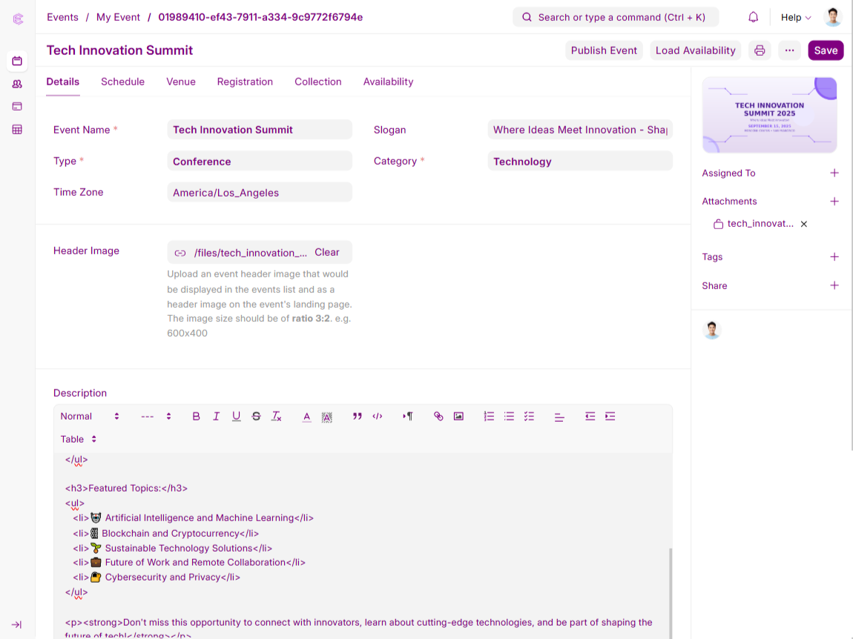This screenshot has height=639, width=853.
Task: Insert a blockquote in the description
Action: pyautogui.click(x=357, y=416)
